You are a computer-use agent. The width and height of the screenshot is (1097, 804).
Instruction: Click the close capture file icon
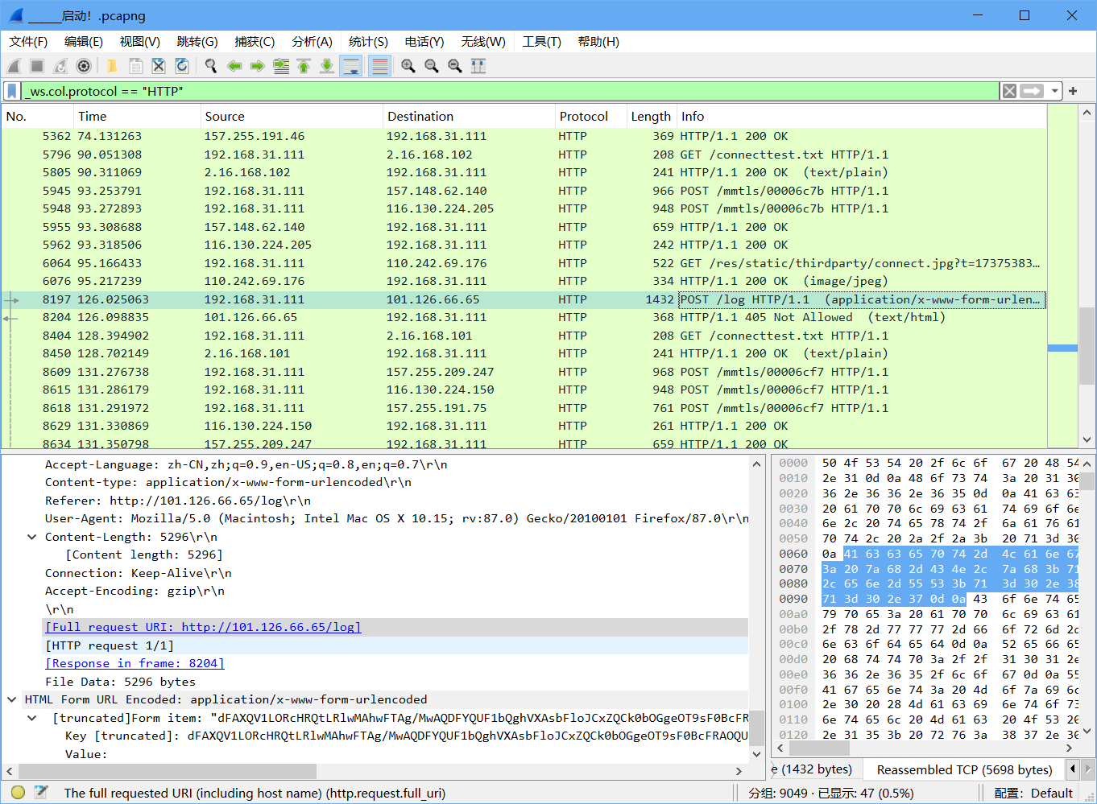(x=159, y=66)
